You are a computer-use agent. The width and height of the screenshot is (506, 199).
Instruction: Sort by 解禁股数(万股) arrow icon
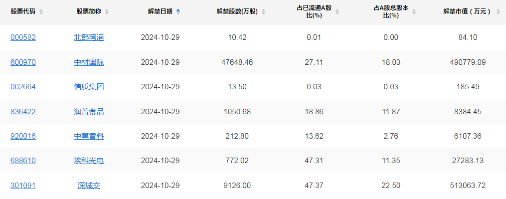[x=263, y=12]
